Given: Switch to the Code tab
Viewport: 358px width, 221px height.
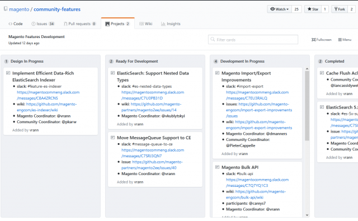Looking at the screenshot, I should 16,23.
